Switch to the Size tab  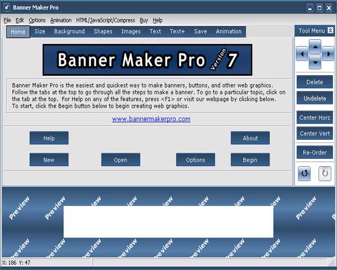click(40, 31)
